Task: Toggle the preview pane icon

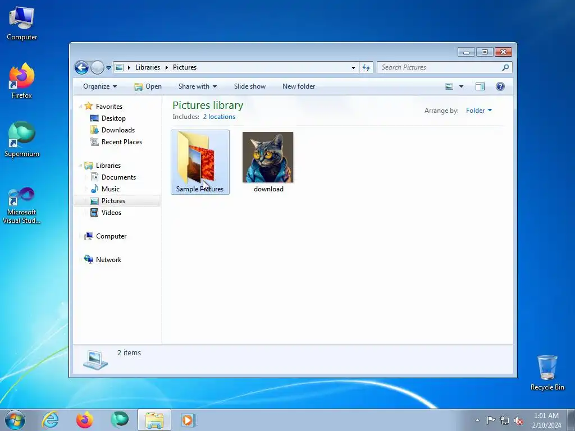Action: [x=480, y=86]
